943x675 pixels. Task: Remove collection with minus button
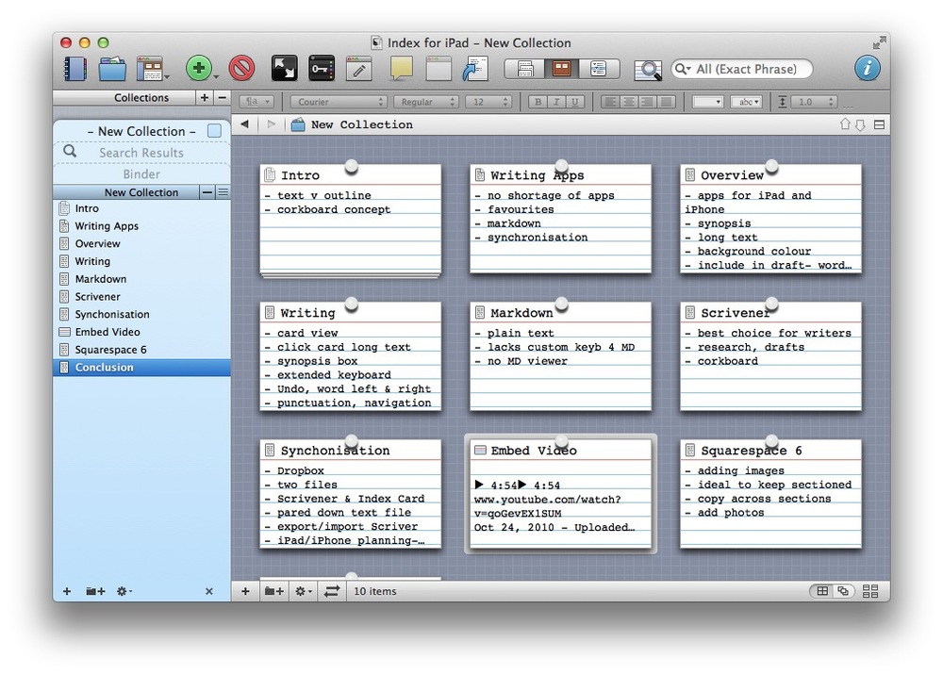tap(222, 97)
